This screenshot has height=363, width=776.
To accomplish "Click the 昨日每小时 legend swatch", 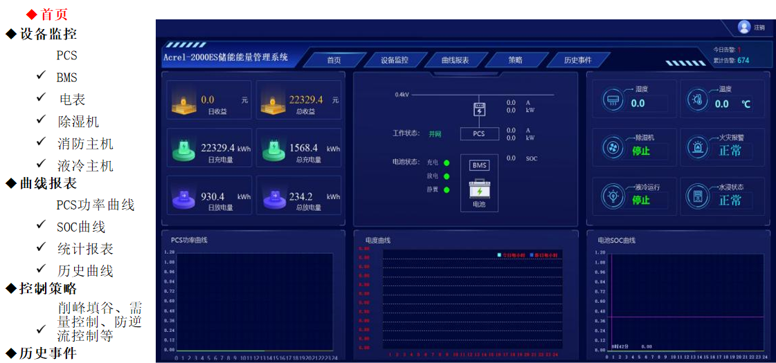I will pos(532,255).
